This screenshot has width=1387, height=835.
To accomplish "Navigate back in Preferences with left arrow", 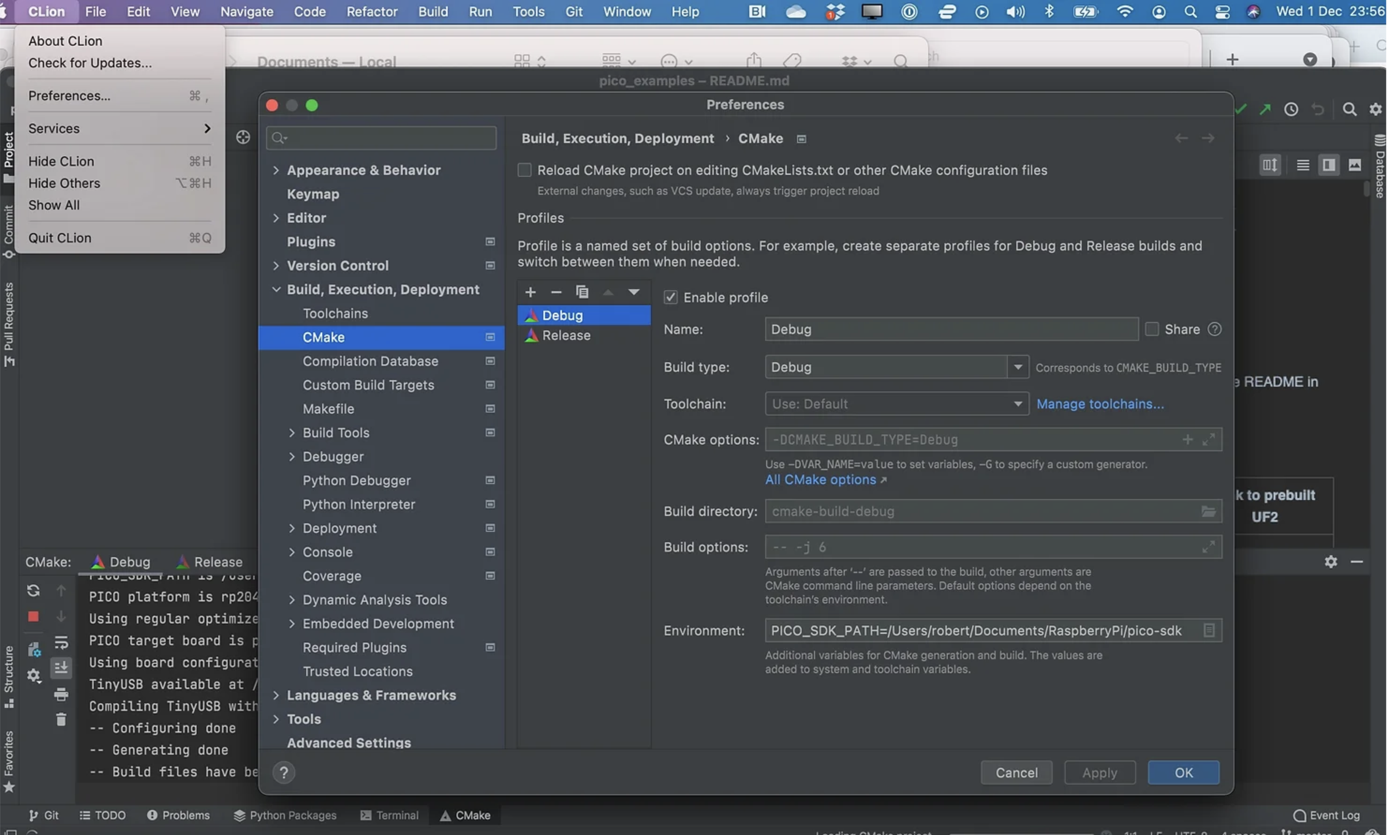I will coord(1181,138).
